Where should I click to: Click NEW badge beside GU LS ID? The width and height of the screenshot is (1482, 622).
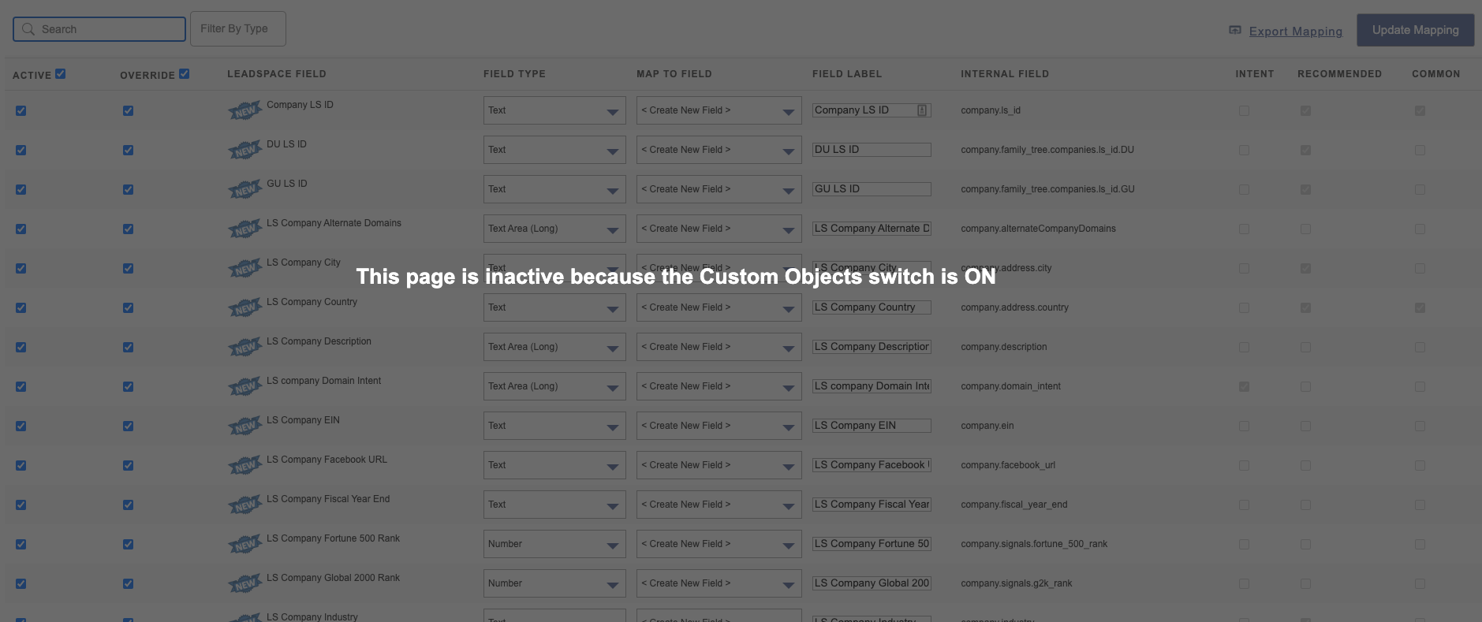pos(245,189)
